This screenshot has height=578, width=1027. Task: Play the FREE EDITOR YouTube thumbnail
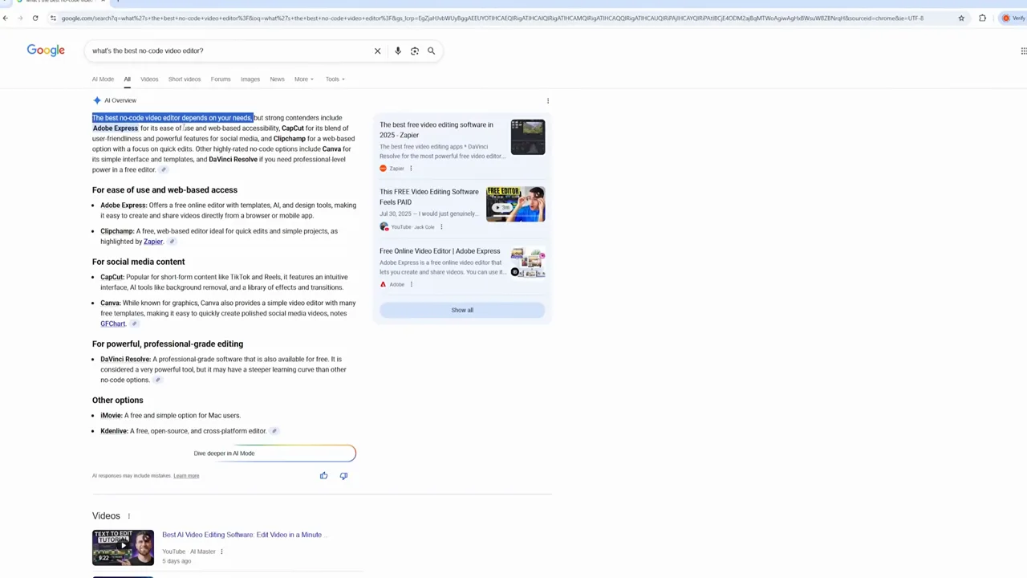pos(516,204)
